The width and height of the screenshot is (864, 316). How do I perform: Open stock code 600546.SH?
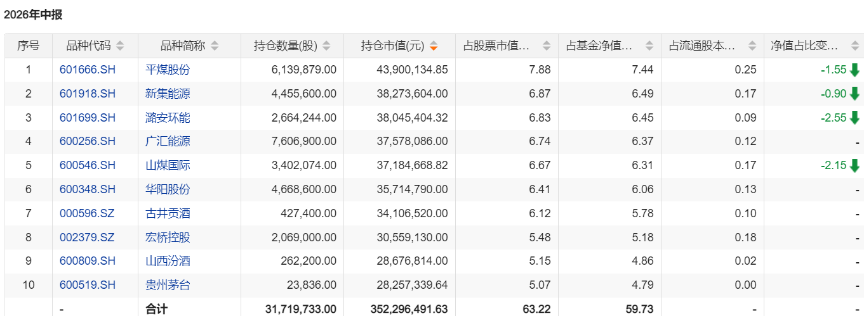click(88, 165)
